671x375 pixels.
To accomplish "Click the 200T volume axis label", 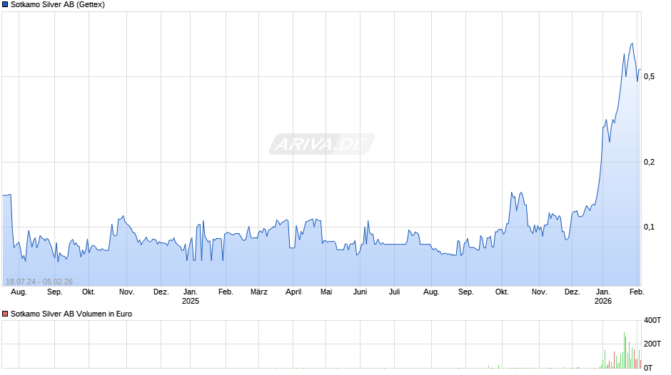I will (652, 344).
